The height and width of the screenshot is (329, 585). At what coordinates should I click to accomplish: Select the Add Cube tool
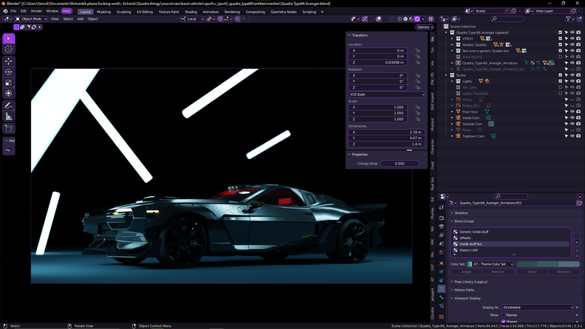pyautogui.click(x=8, y=129)
